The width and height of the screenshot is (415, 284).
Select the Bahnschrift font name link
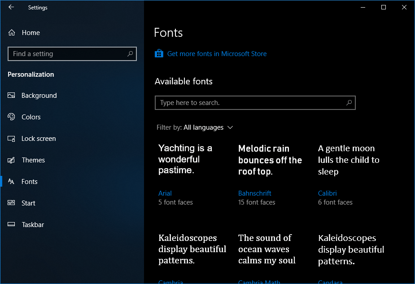254,193
